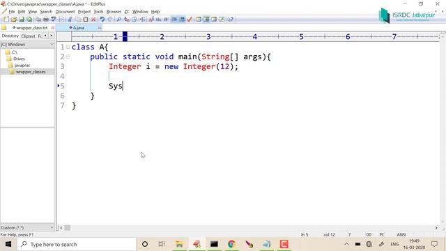Click the New file toolbar icon

click(x=6, y=20)
